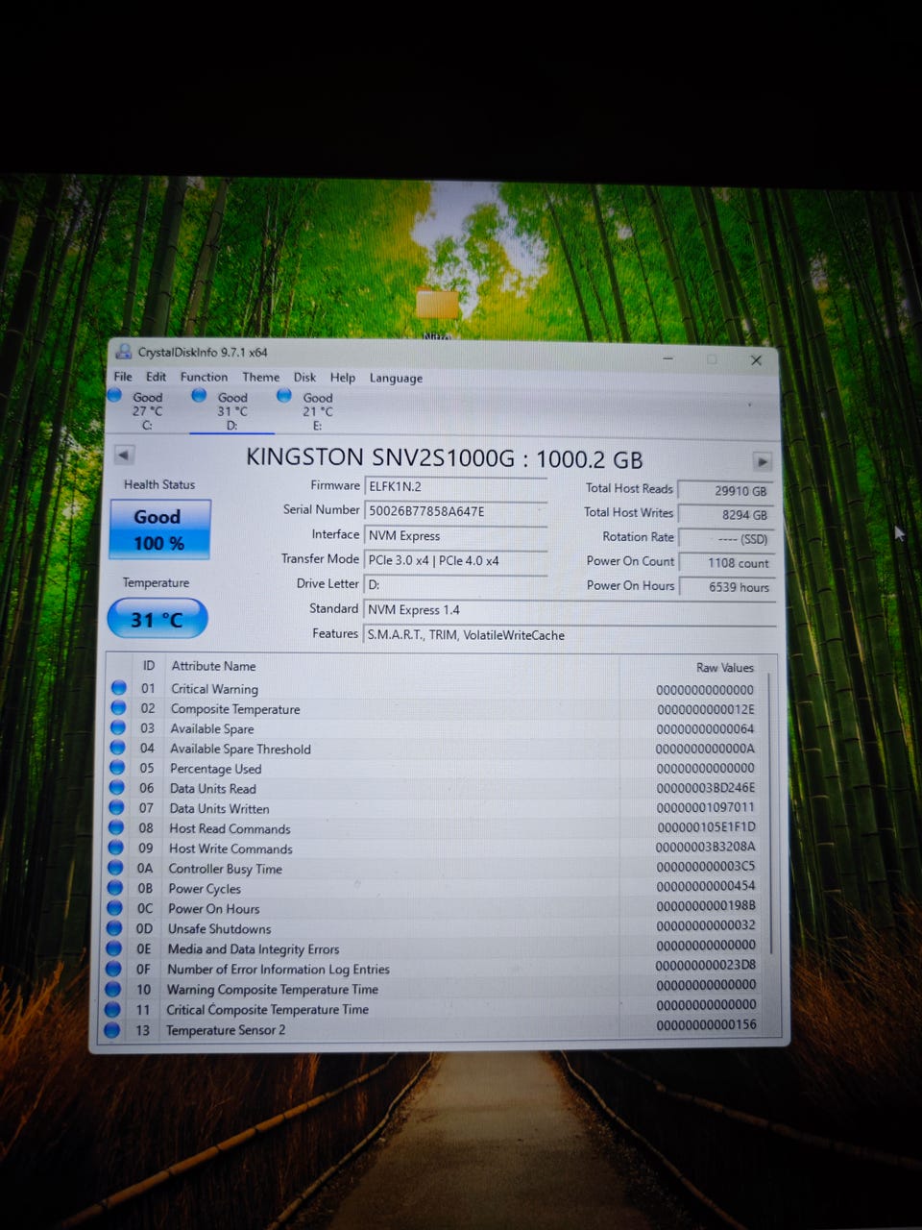Select the C: drive tab

(146, 410)
